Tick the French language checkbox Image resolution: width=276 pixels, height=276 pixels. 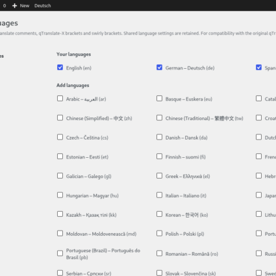[x=258, y=157]
